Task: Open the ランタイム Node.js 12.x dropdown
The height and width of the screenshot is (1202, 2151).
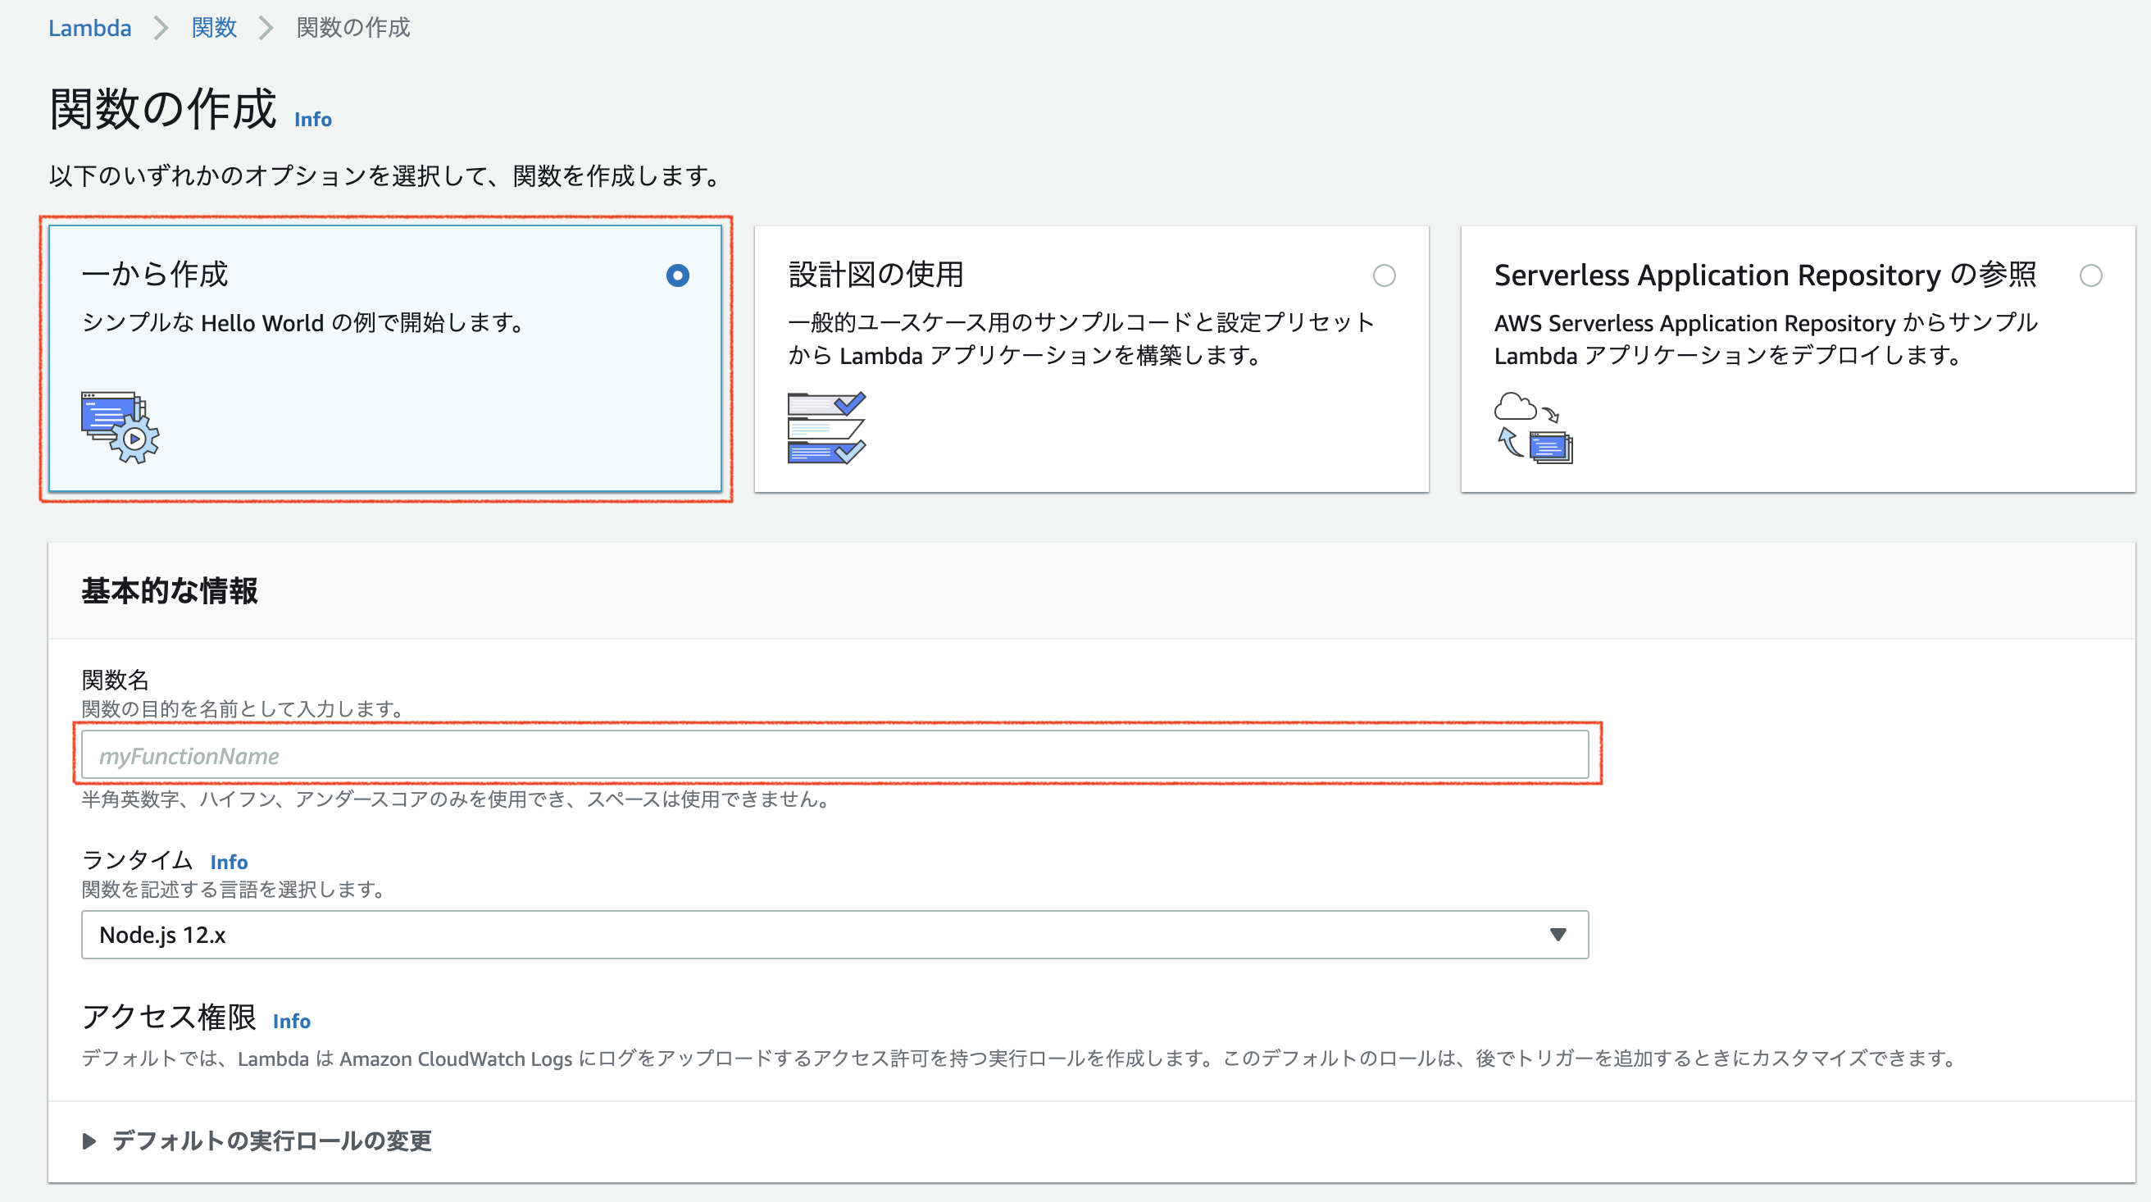Action: point(835,935)
